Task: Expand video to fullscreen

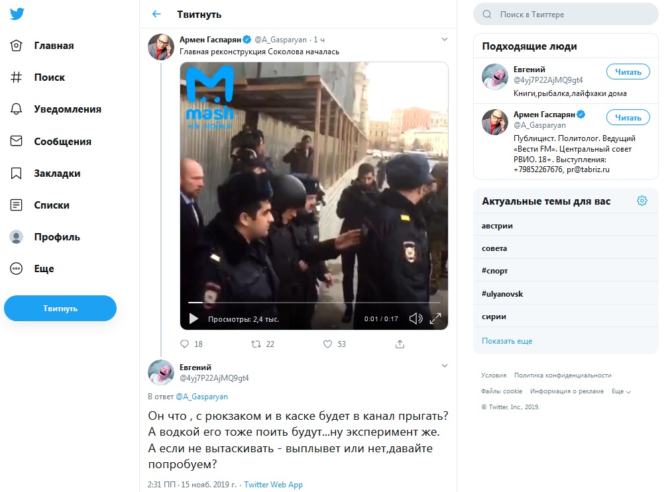Action: (435, 319)
